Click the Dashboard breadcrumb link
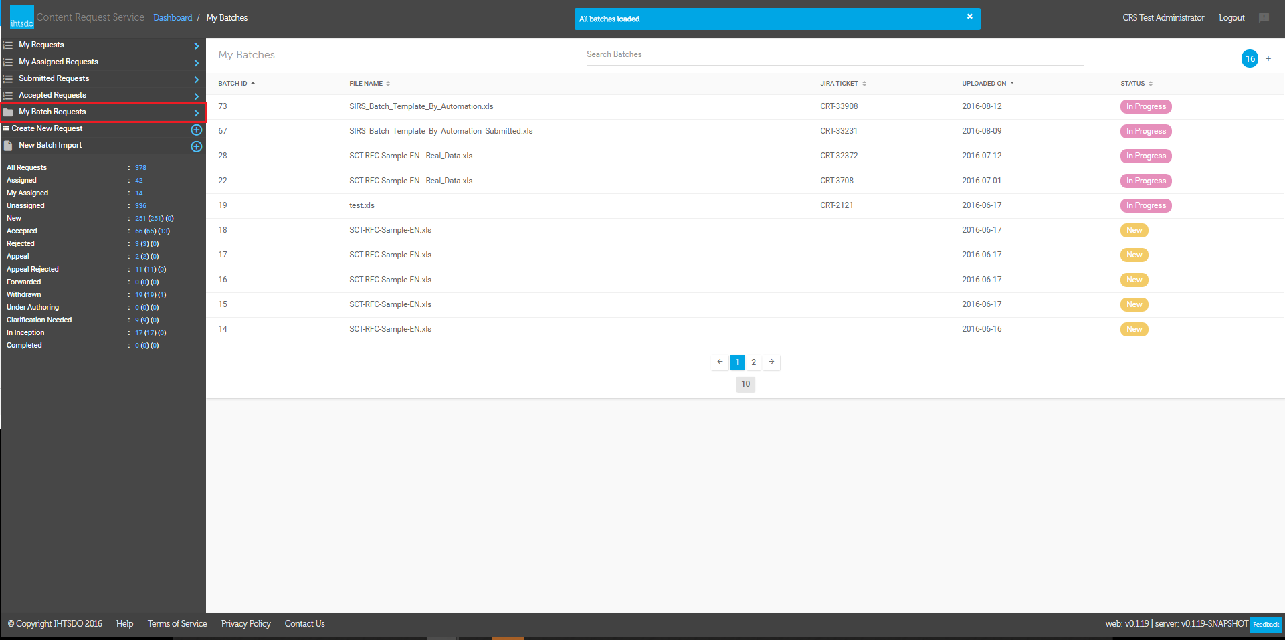1285x640 pixels. pos(173,18)
